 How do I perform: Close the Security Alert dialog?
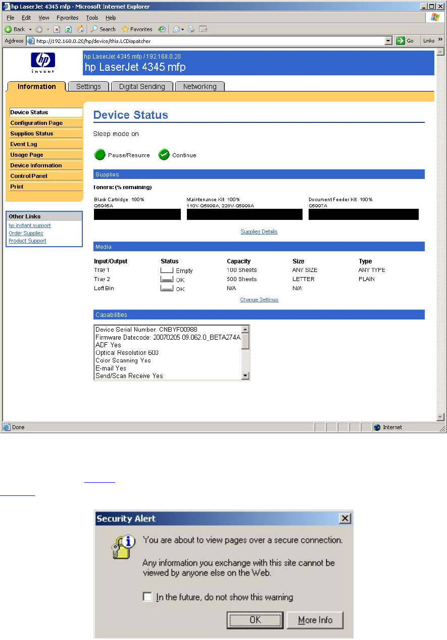tap(344, 518)
